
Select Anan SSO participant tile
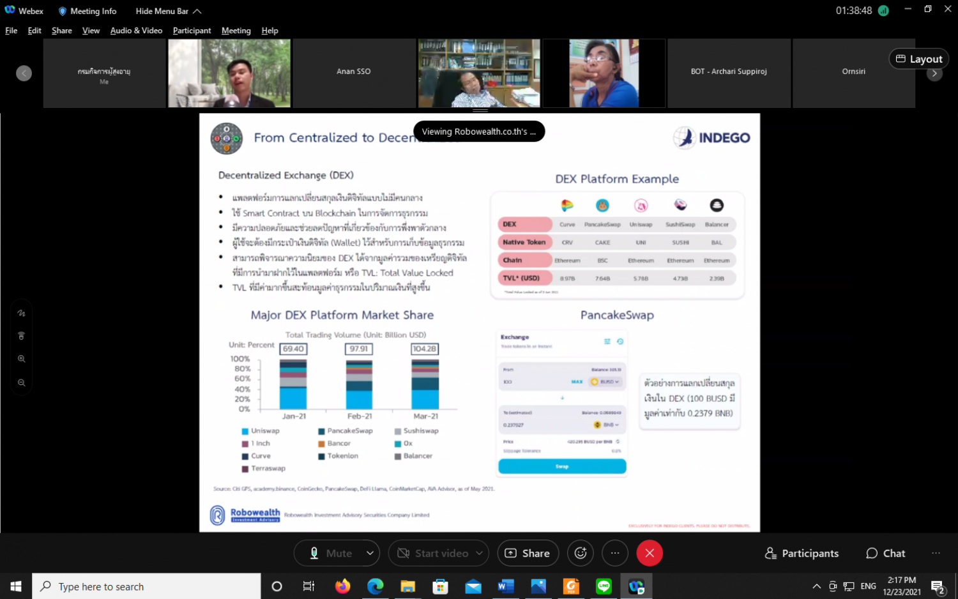[354, 73]
